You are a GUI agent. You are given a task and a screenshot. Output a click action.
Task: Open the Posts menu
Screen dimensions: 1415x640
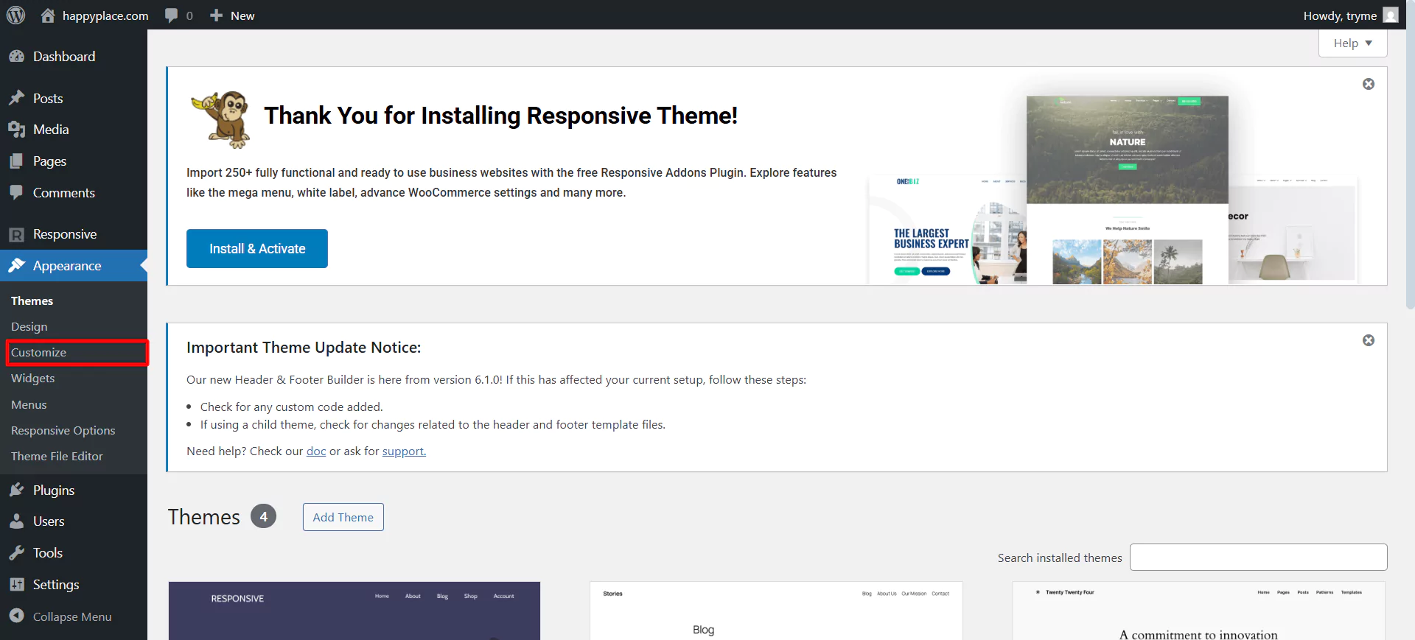(x=74, y=98)
